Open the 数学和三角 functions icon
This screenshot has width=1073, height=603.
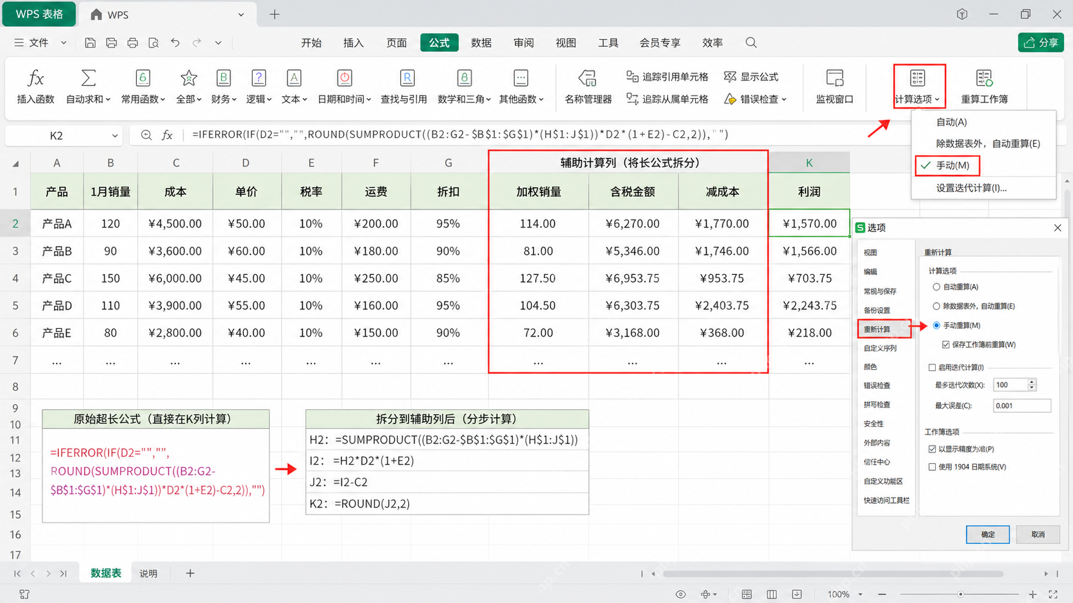465,78
